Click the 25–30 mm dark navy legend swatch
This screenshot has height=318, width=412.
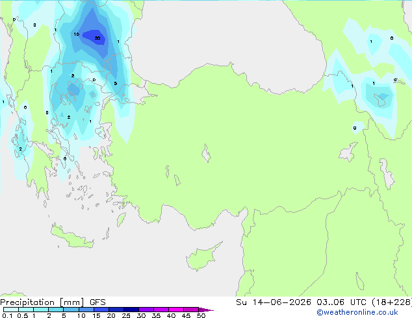131,310
